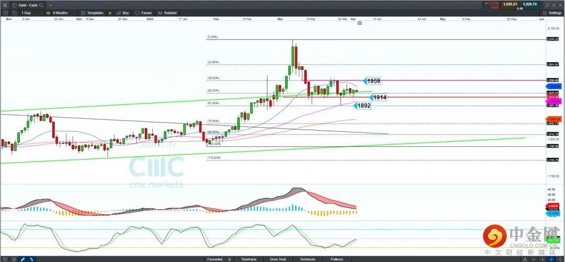Click the clear drawings circle-slash icon
The height and width of the screenshot is (262, 565).
click(14, 259)
